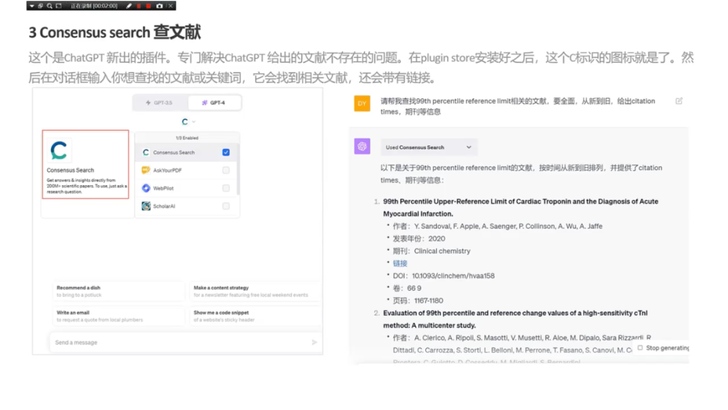The image size is (728, 410).
Task: Click the slide heading 3 Consensus search 查文献
Action: click(x=115, y=32)
